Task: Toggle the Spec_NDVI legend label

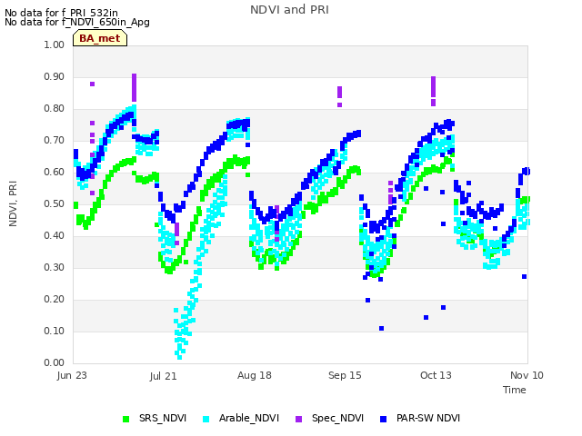Action: coord(337,418)
